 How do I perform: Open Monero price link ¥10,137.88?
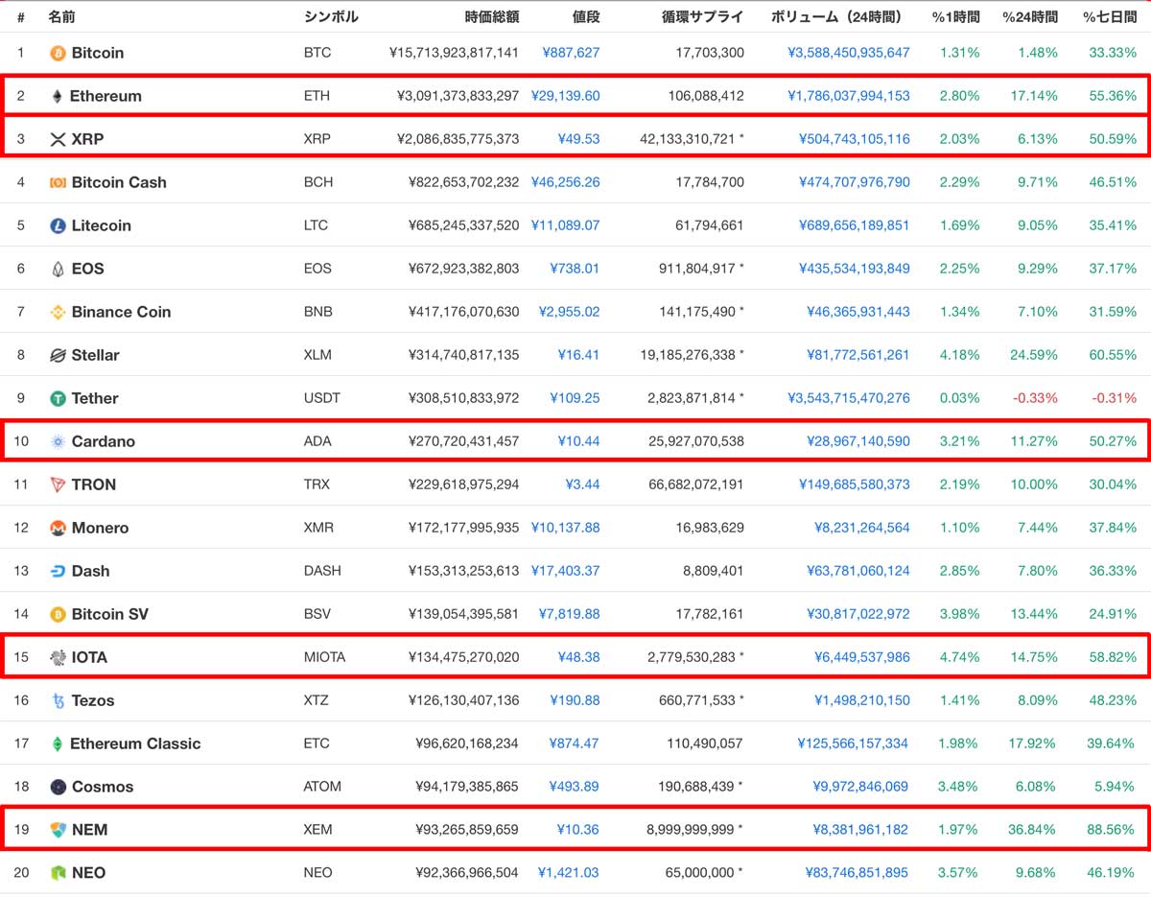(566, 528)
